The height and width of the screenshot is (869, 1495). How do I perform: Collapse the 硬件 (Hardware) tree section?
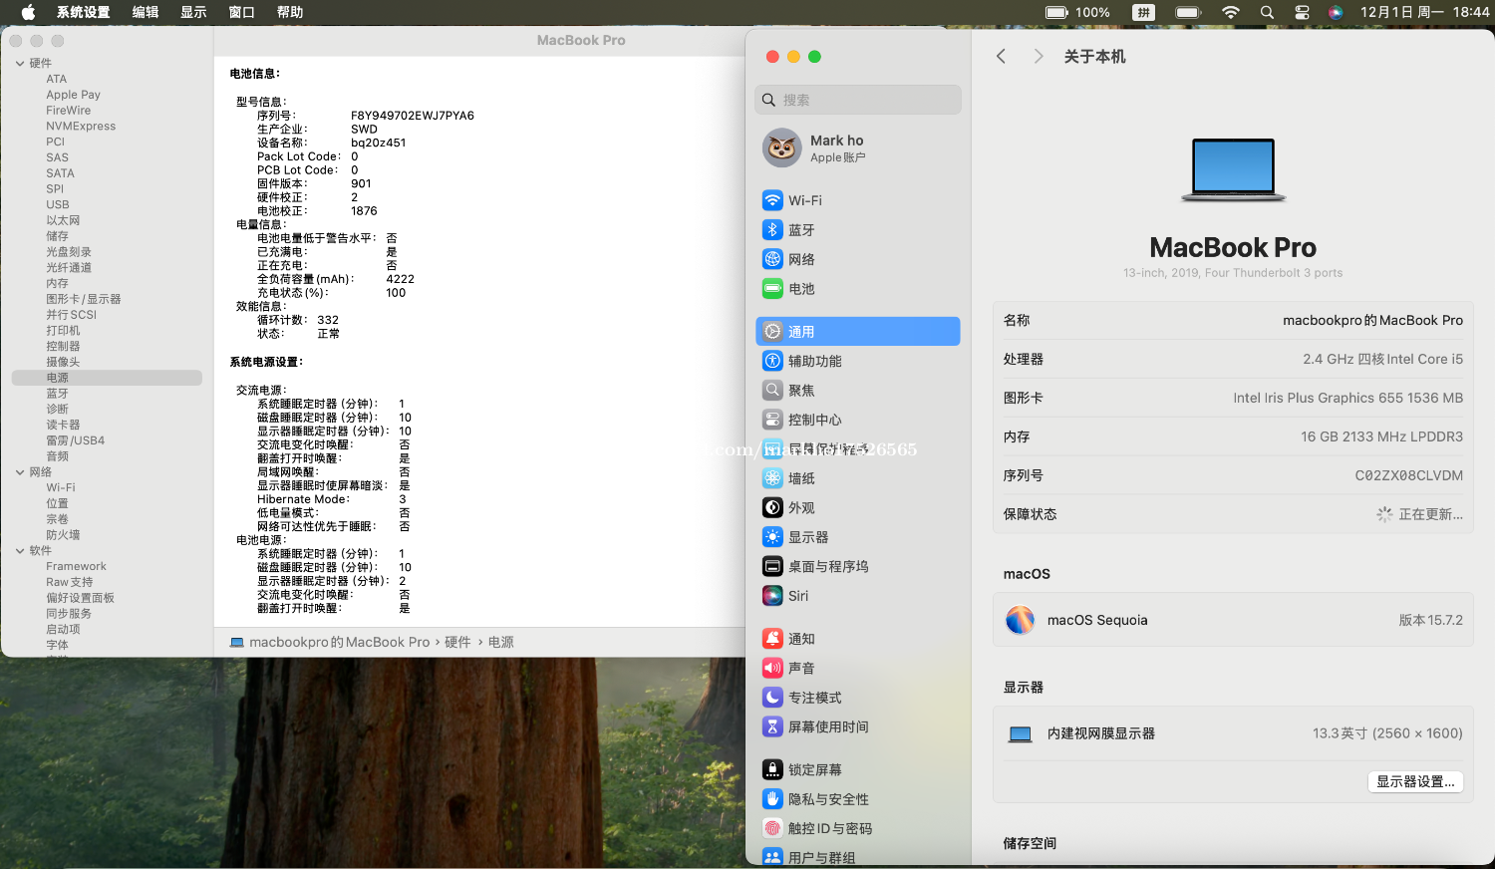(x=20, y=64)
